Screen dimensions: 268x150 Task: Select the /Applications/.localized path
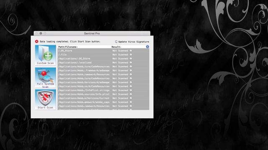tap(75, 62)
